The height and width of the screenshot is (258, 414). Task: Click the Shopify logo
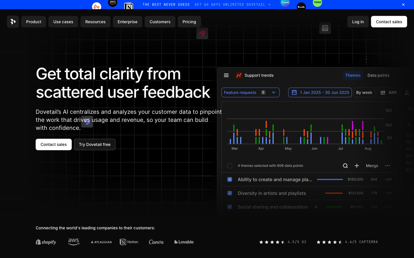pos(46,242)
